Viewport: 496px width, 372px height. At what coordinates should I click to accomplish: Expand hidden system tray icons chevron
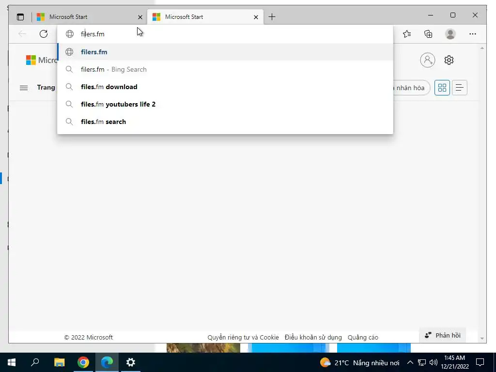410,362
